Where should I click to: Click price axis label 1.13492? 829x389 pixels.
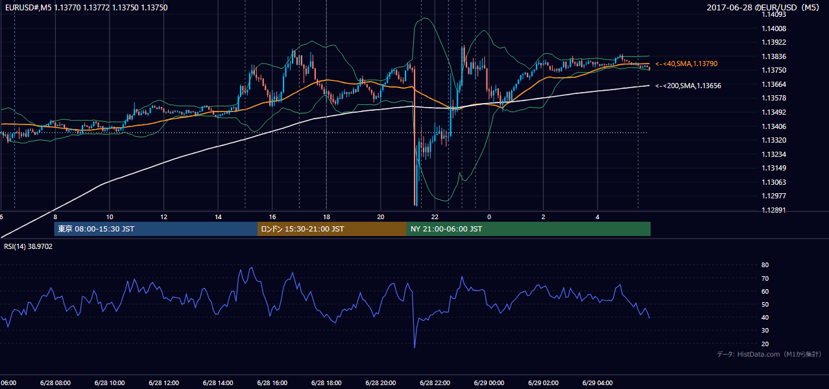[773, 112]
